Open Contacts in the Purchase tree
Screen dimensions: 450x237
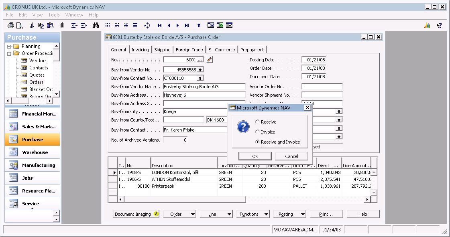(x=39, y=68)
